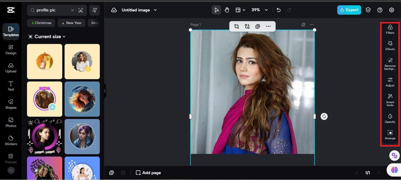Open the Text sidebar tab
The width and height of the screenshot is (401, 180).
coord(11,86)
